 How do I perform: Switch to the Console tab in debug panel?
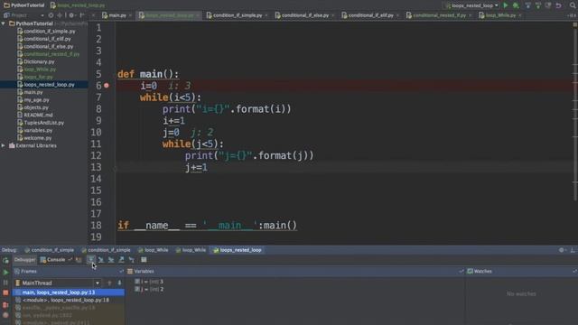point(52,260)
